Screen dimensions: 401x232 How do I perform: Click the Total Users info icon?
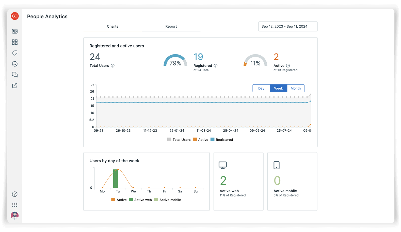point(113,66)
